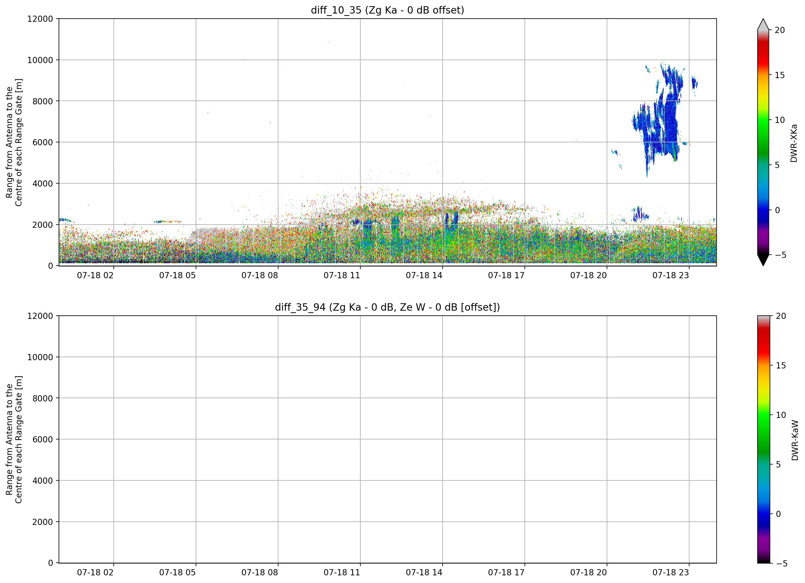Pick the purple region of DWR-KaW colorbar

pyautogui.click(x=764, y=543)
